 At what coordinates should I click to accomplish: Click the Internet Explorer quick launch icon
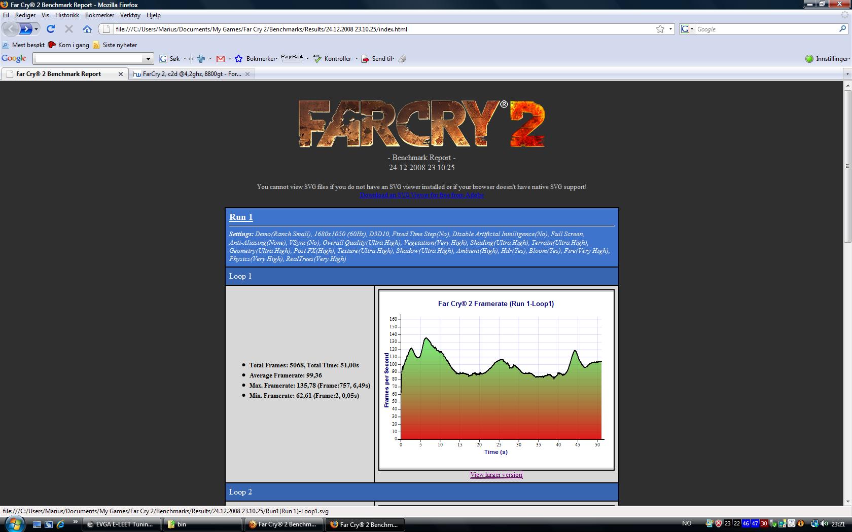click(x=61, y=524)
